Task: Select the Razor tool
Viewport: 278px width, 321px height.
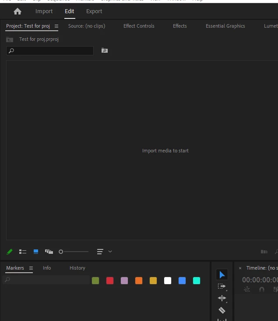Action: point(222,310)
